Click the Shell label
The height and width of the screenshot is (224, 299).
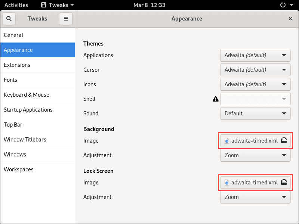coord(89,99)
